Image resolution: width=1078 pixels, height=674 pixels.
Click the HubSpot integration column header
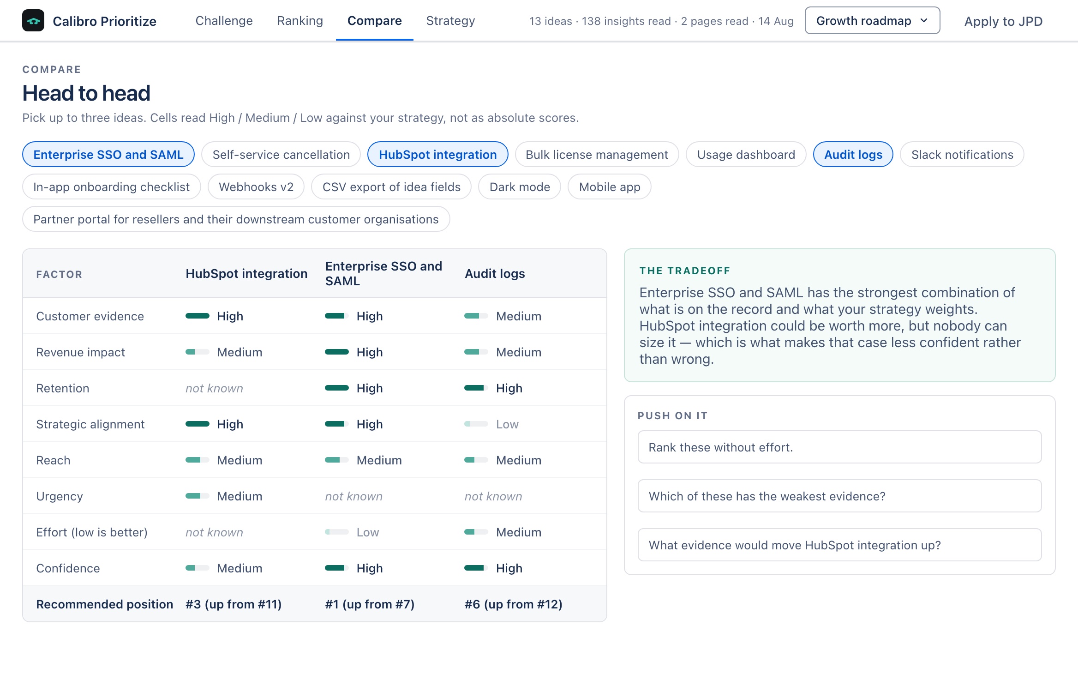pyautogui.click(x=246, y=274)
